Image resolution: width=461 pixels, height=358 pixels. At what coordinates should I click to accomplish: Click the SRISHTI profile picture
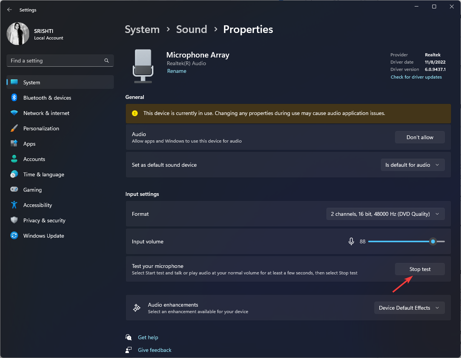(x=18, y=34)
